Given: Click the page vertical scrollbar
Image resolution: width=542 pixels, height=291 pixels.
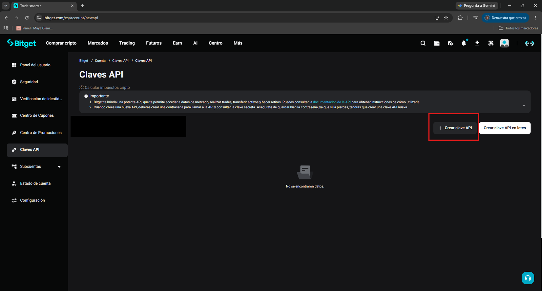Looking at the screenshot, I should coord(541,135).
